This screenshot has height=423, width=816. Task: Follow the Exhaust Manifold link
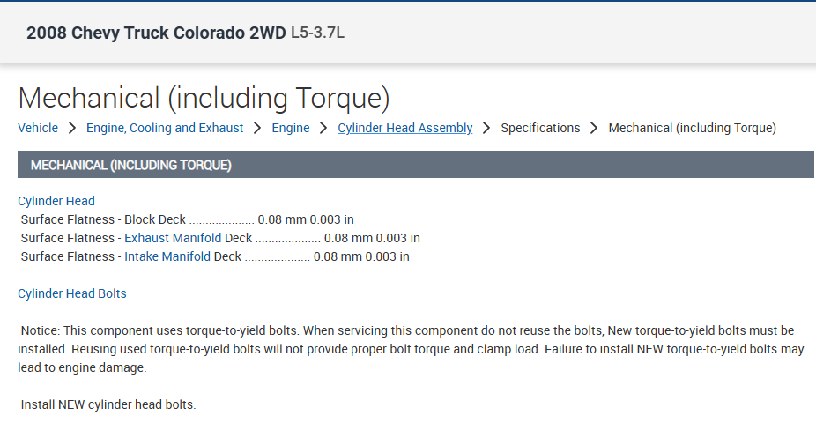(173, 238)
